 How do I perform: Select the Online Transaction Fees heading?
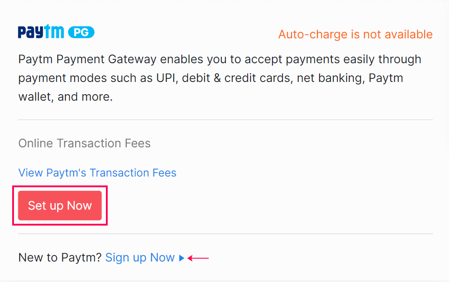point(84,143)
